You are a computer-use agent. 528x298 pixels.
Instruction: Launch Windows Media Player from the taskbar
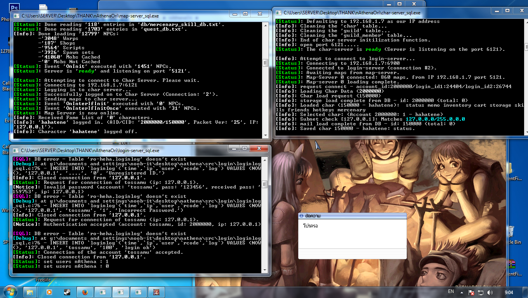(49, 292)
